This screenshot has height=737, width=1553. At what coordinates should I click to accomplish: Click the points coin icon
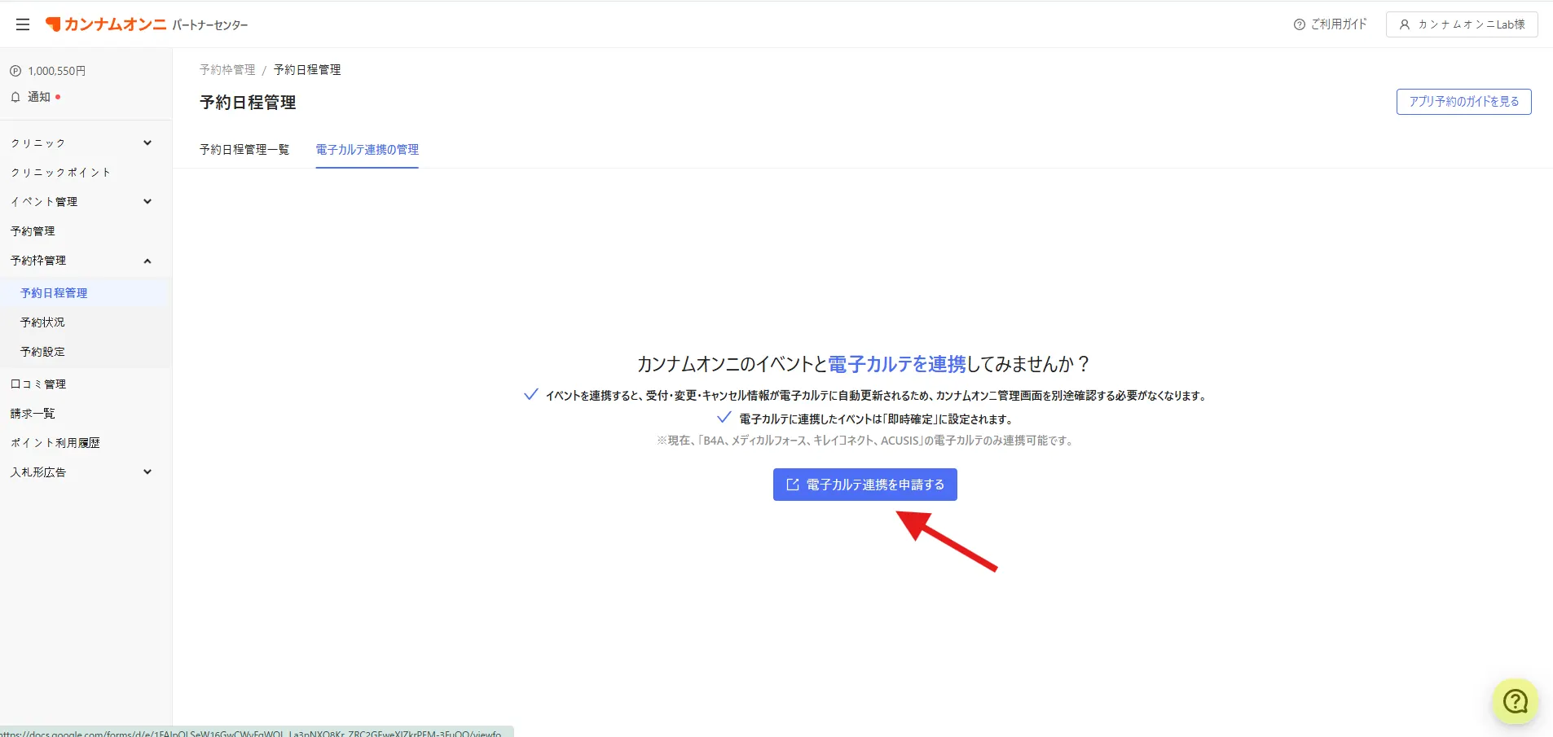click(x=15, y=71)
